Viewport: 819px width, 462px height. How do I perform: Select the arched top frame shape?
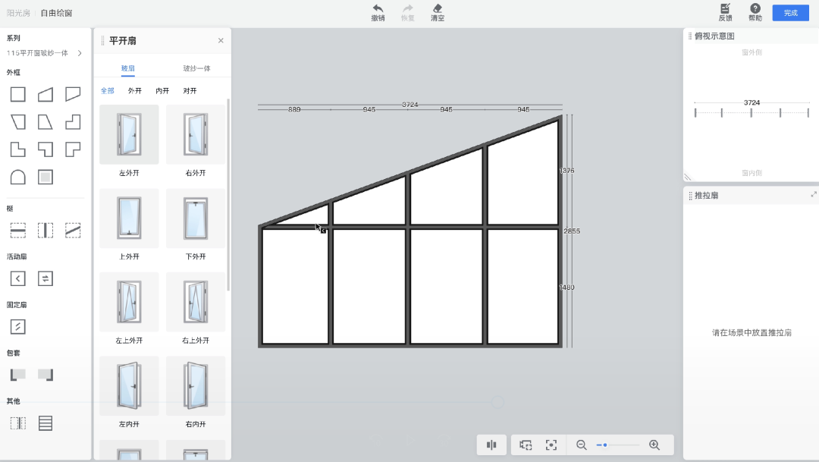tap(17, 178)
